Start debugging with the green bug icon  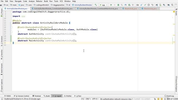click(118, 5)
